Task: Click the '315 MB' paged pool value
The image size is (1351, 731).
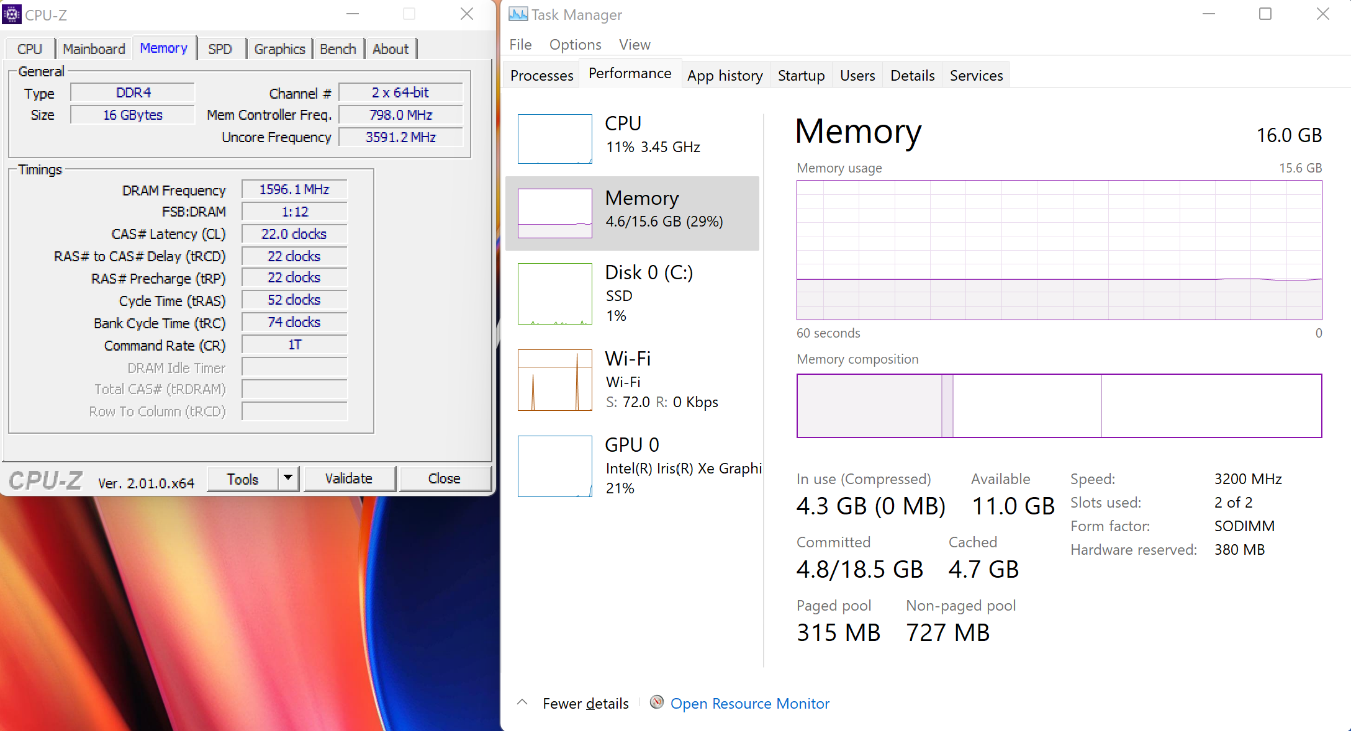Action: [x=838, y=633]
